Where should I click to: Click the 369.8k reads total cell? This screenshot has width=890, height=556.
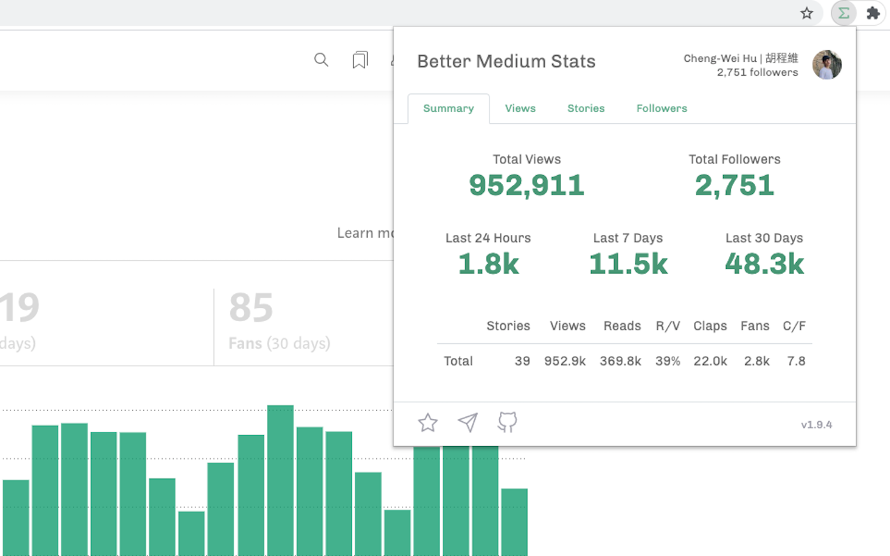(620, 361)
